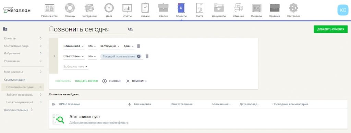The height and width of the screenshot is (133, 351).
Task: Select Забыли позвонить filter
Action: [22, 95]
